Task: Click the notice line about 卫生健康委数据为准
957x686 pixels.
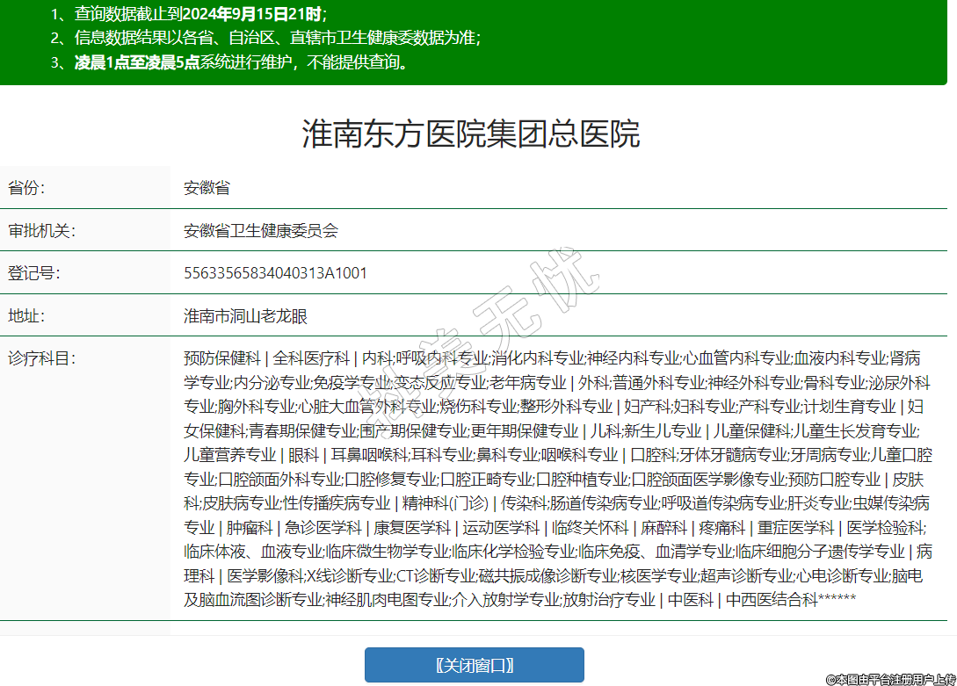Action: click(x=277, y=38)
